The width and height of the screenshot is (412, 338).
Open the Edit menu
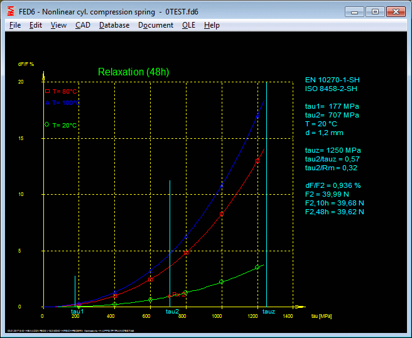pyautogui.click(x=36, y=25)
